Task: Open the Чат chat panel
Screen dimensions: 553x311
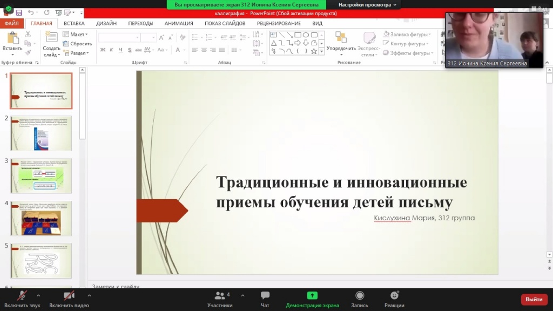Action: [x=265, y=296]
